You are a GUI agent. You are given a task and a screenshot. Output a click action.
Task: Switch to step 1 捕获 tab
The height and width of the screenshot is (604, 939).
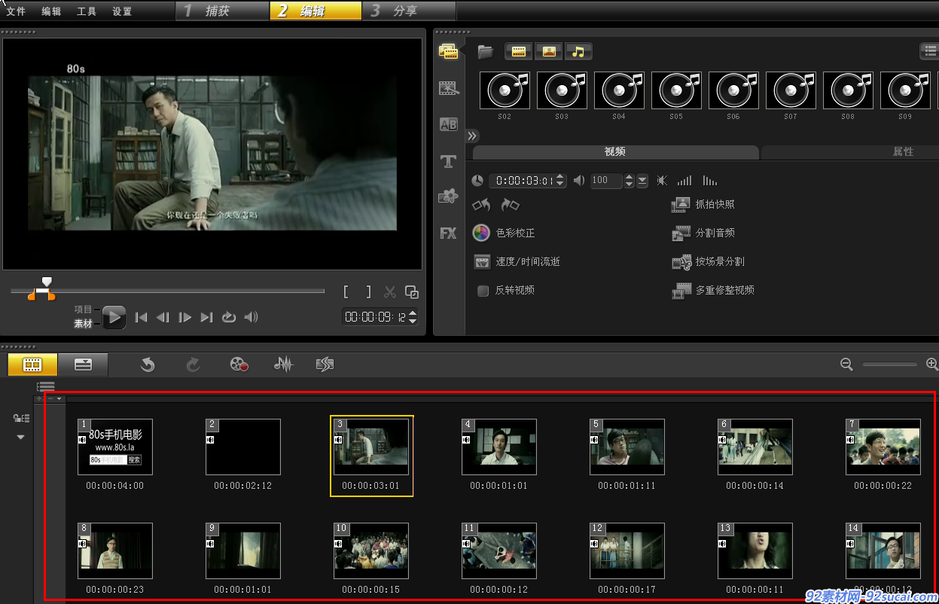click(x=222, y=11)
